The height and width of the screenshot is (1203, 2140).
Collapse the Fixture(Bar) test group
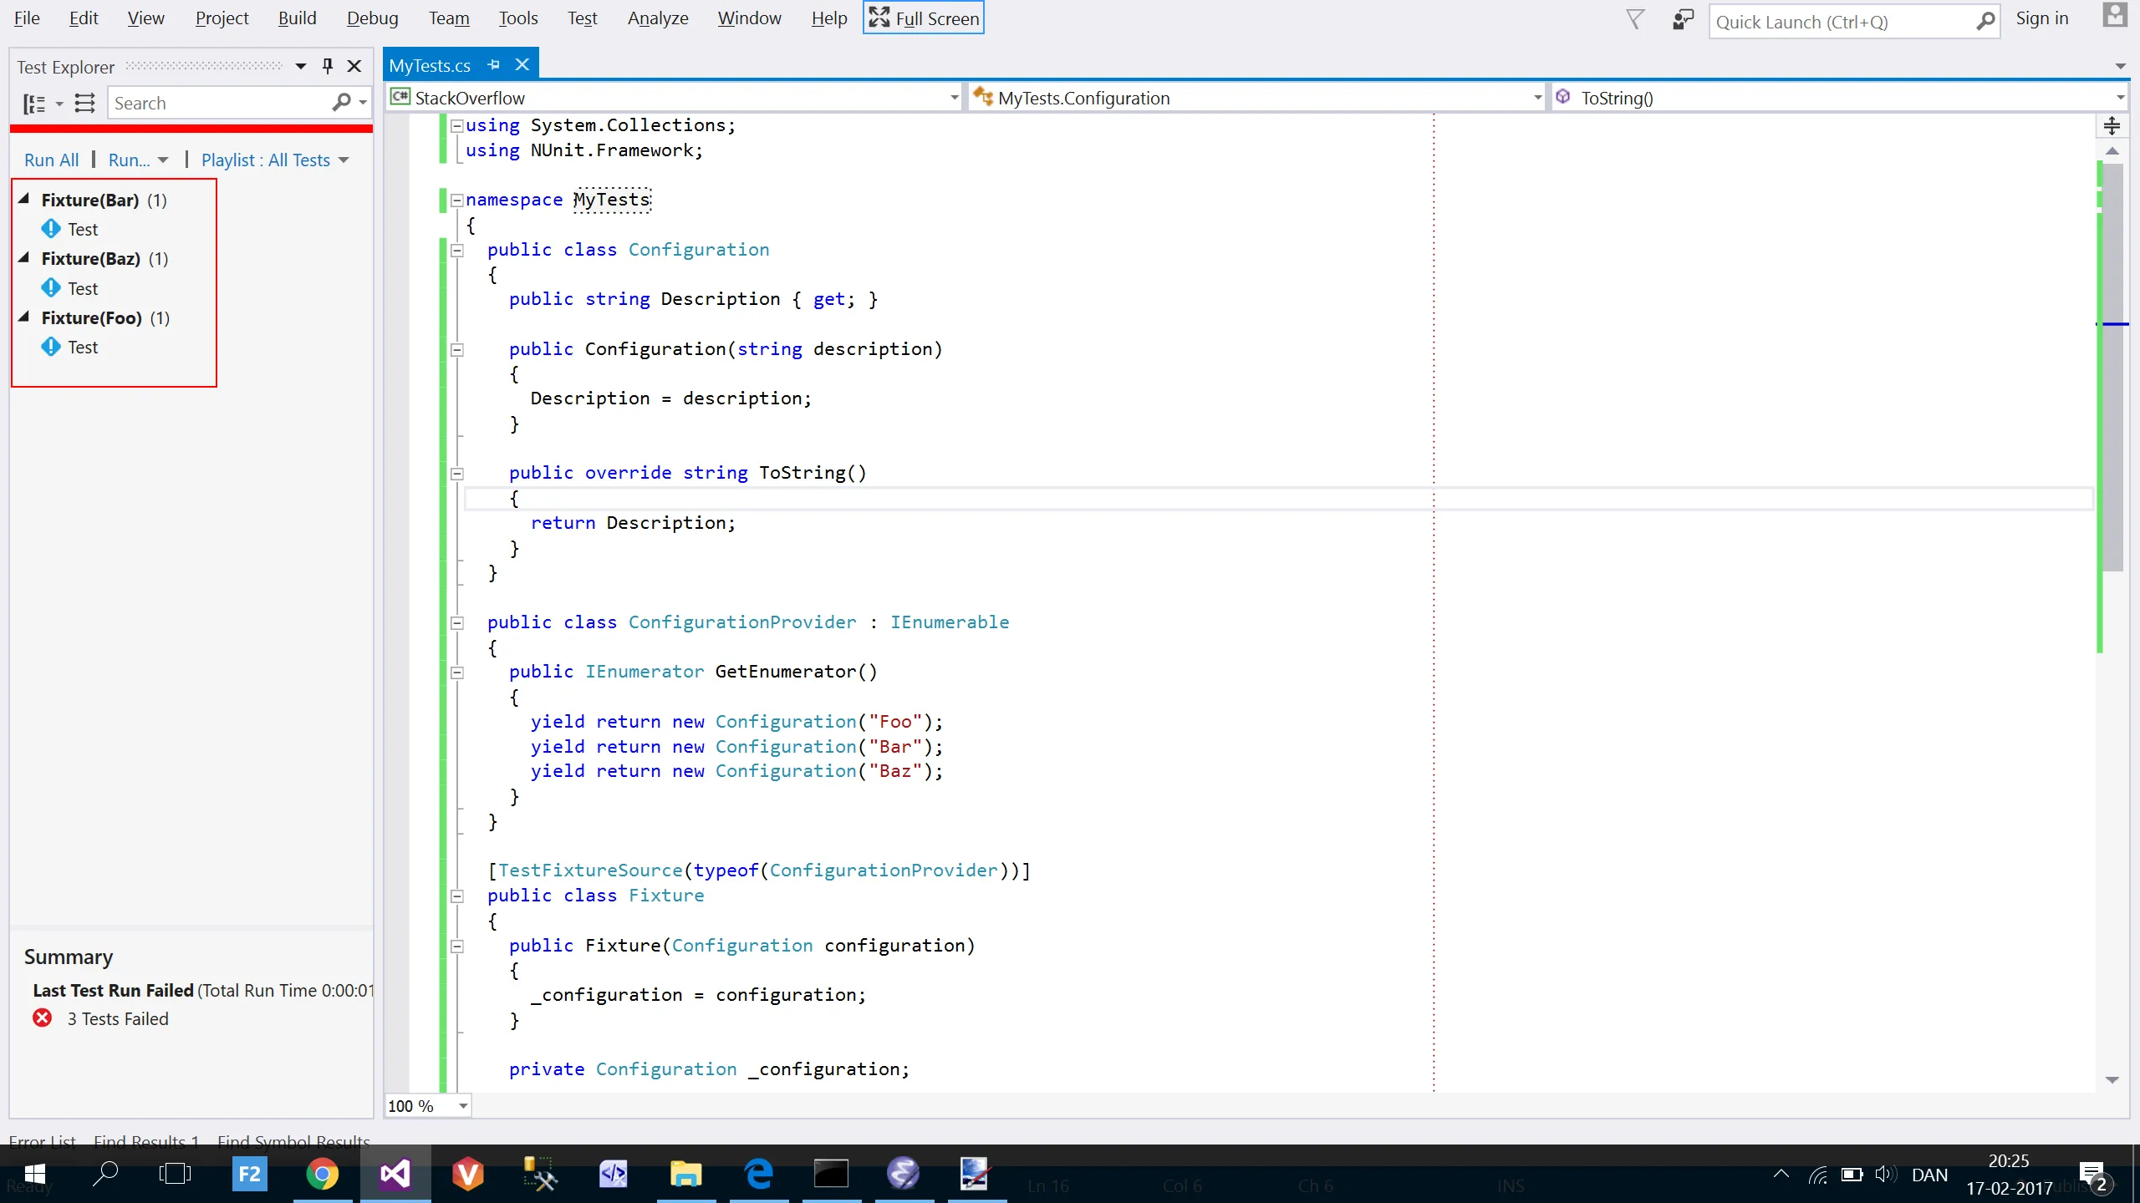pyautogui.click(x=24, y=199)
